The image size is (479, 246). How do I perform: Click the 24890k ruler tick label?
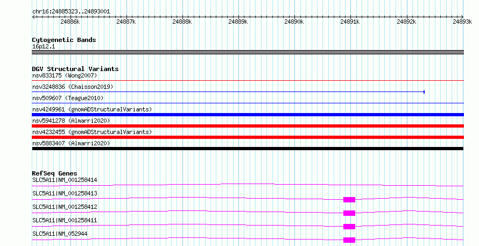(294, 22)
